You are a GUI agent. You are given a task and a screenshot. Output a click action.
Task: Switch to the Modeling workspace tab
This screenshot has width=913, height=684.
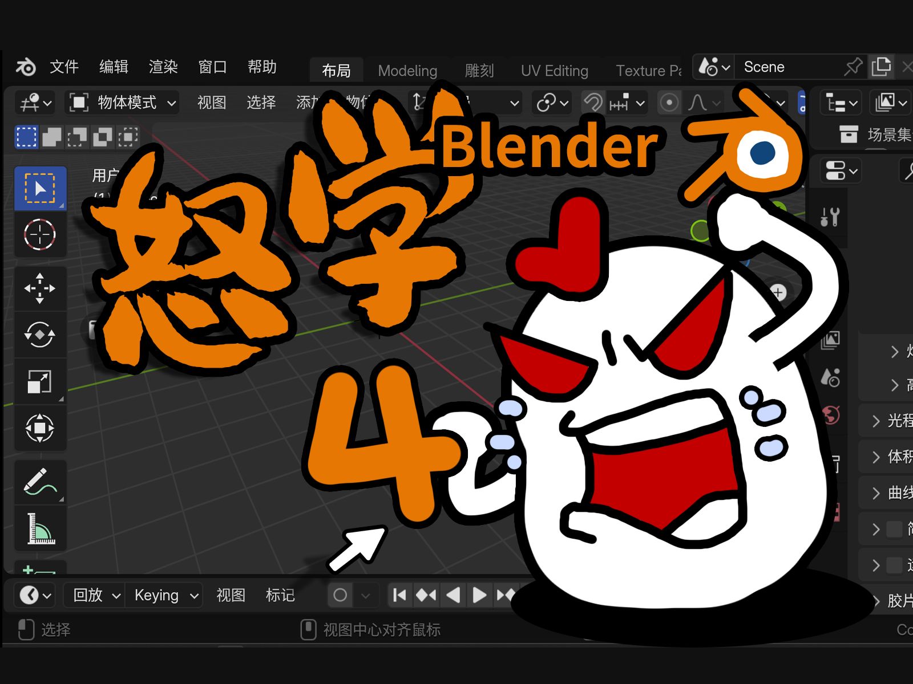coord(407,71)
